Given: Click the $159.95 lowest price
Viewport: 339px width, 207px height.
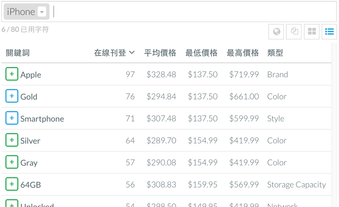Looking at the screenshot, I should (x=202, y=185).
